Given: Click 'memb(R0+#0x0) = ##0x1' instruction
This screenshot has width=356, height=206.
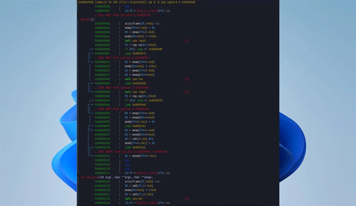Looking at the screenshot, I should pos(140,66).
